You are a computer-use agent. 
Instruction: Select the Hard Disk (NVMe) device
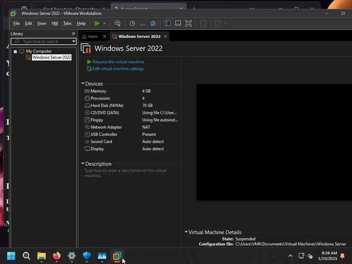[x=131, y=105]
